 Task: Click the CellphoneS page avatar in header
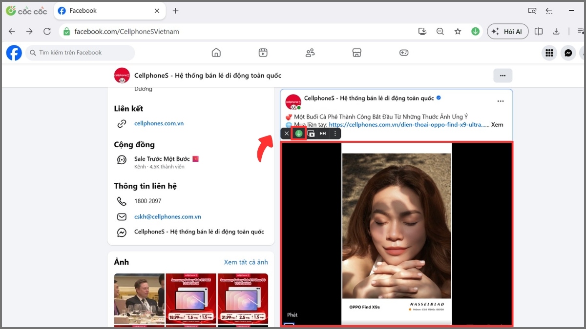[122, 76]
